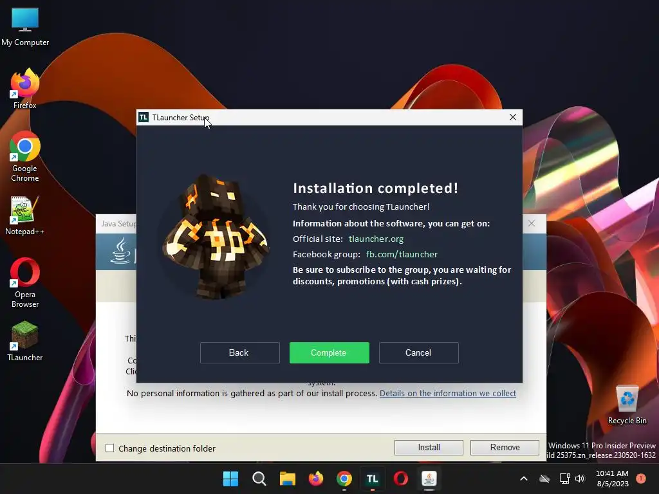Open Details on the information we collect
The image size is (659, 494).
(x=448, y=393)
